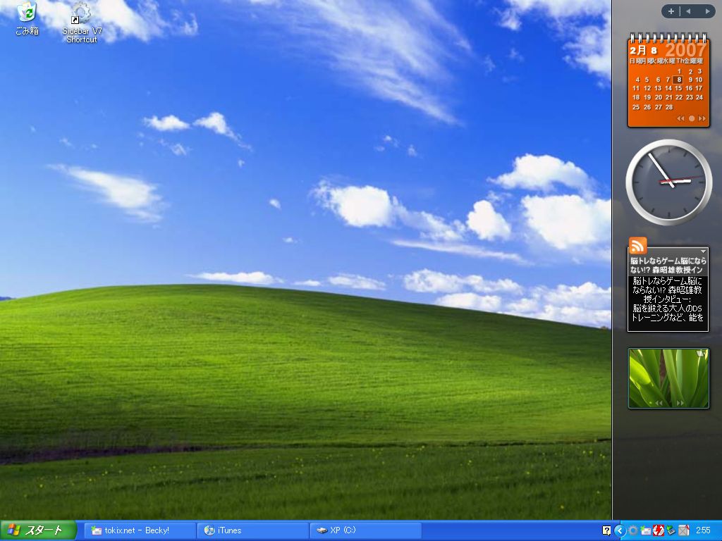Go to previous month in calendar gadget
This screenshot has width=722, height=541.
pyautogui.click(x=680, y=118)
